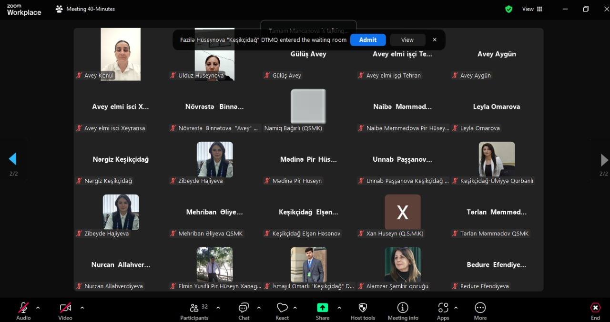This screenshot has width=610, height=322.
Task: Turn on camera with Video button
Action: click(x=65, y=311)
